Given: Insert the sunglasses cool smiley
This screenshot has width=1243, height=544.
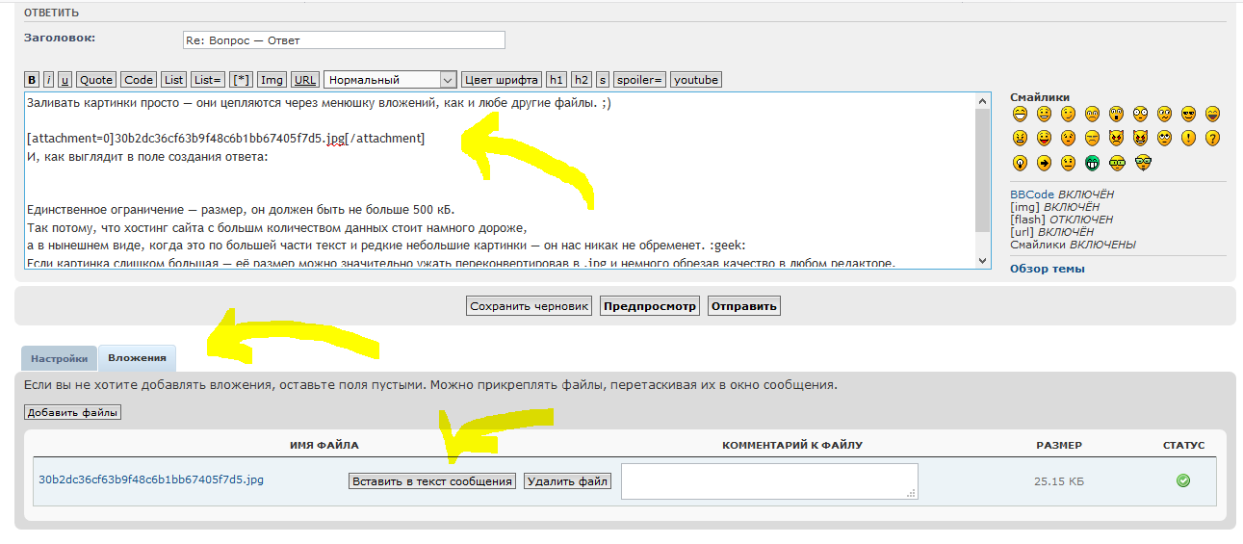Looking at the screenshot, I should (x=1188, y=114).
